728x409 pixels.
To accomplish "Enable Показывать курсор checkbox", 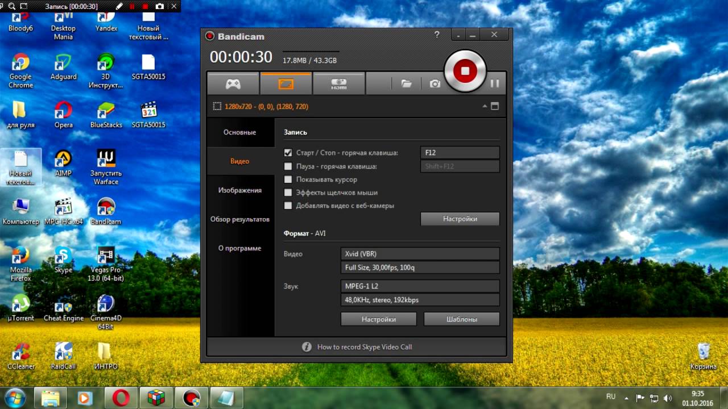I will point(288,180).
